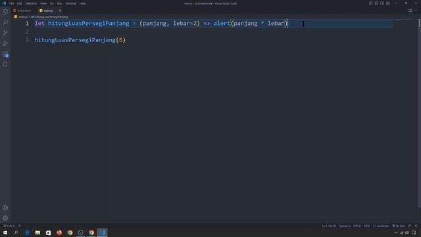Open the bookmark icon in the activity bar
This screenshot has width=421, height=237.
pyautogui.click(x=5, y=65)
